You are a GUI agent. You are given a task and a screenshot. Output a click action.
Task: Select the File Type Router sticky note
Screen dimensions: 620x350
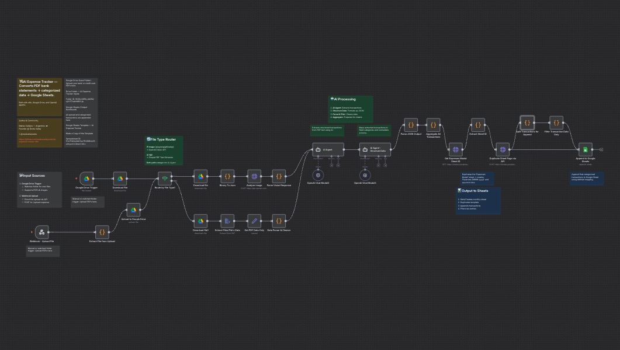(163, 150)
